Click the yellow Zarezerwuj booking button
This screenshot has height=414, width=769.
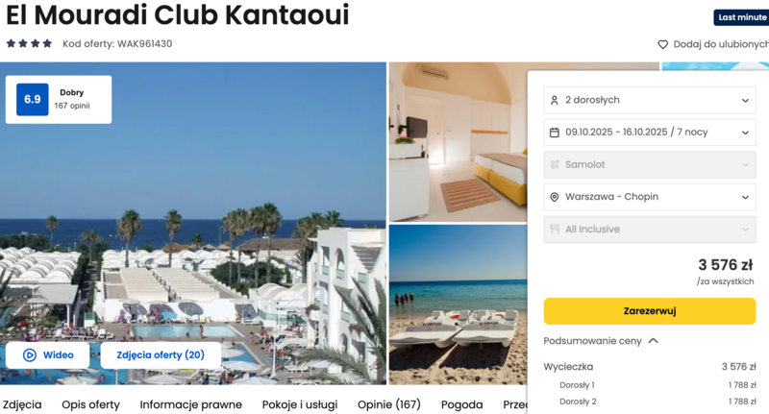650,311
